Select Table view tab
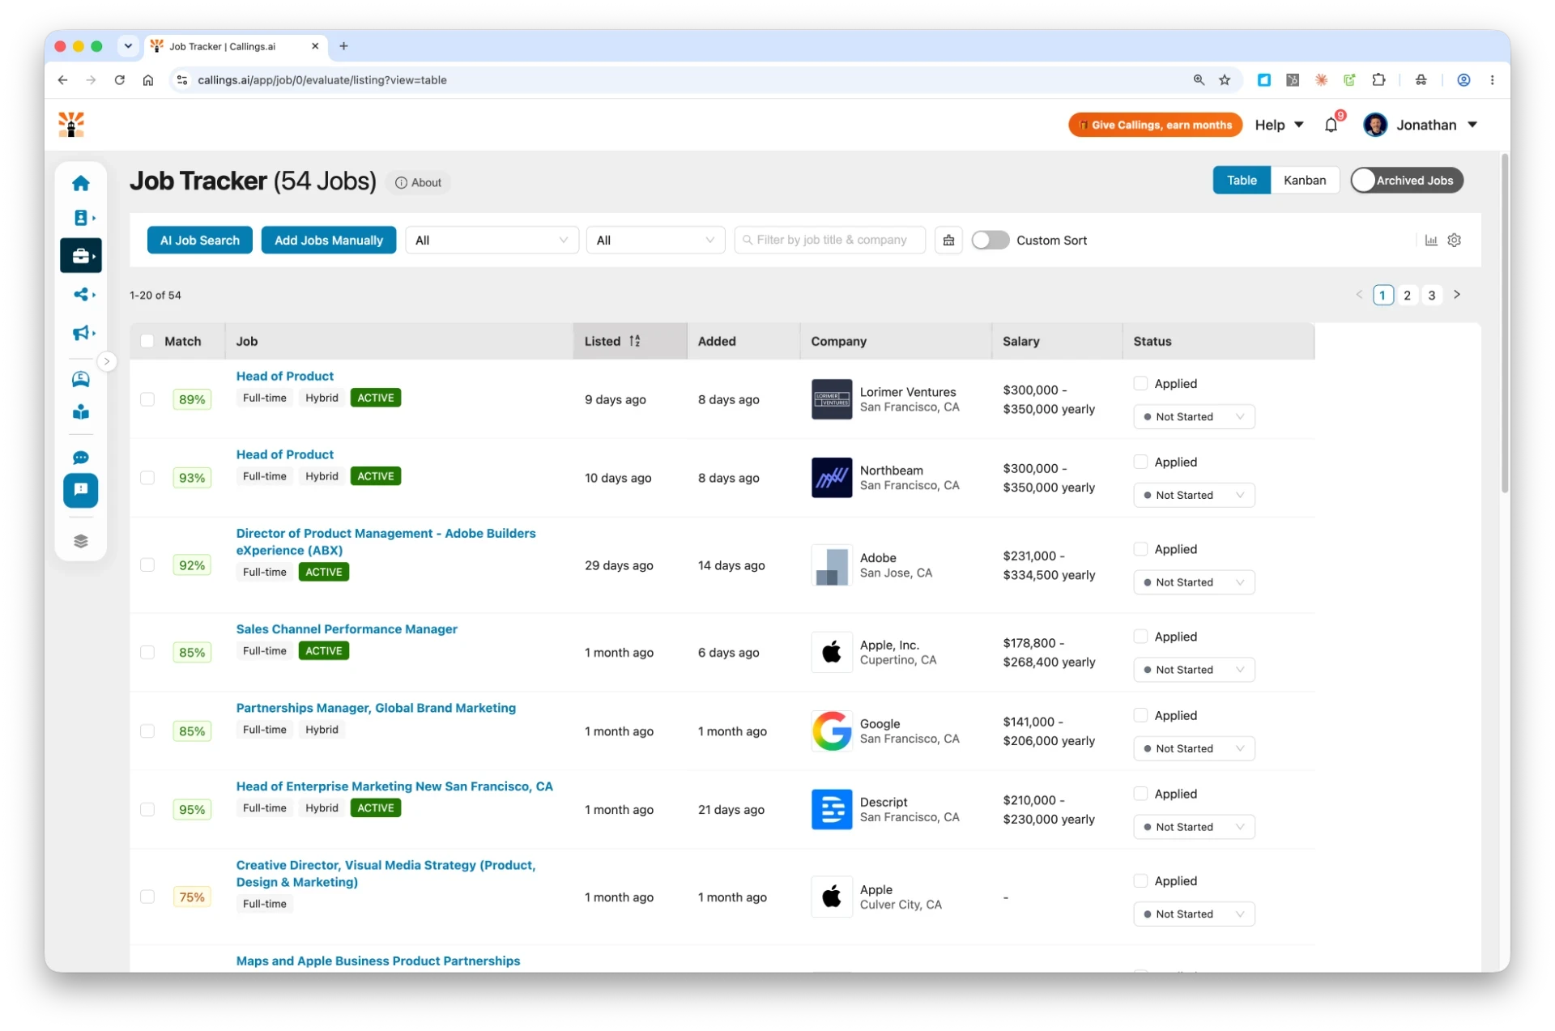This screenshot has width=1555, height=1031. click(1242, 181)
